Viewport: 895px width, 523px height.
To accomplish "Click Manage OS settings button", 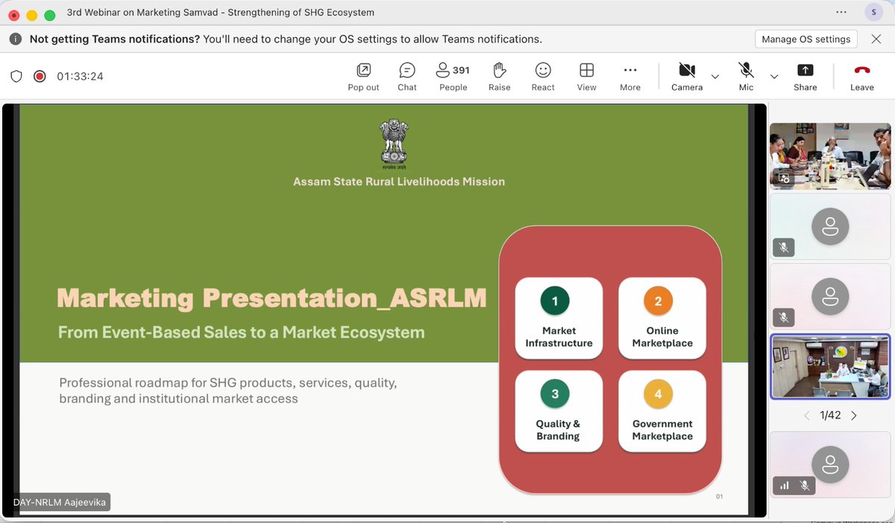I will point(806,39).
